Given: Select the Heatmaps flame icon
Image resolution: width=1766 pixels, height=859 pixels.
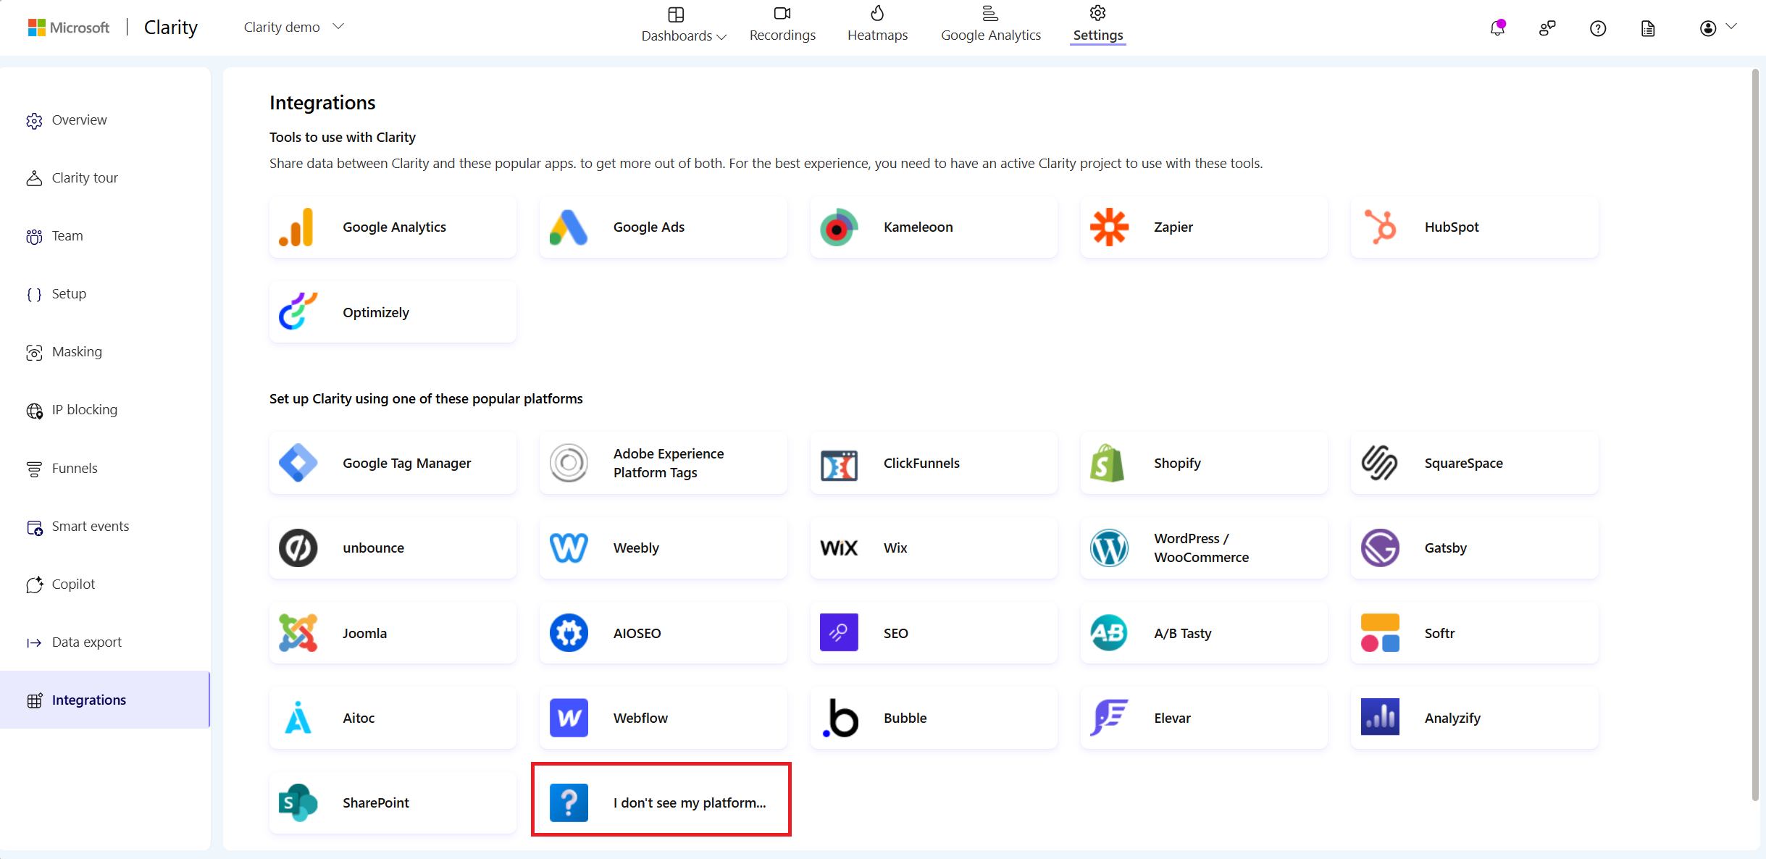Looking at the screenshot, I should point(876,13).
